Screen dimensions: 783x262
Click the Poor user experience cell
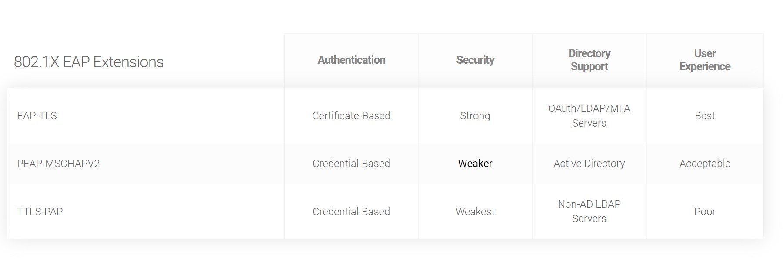[705, 212]
